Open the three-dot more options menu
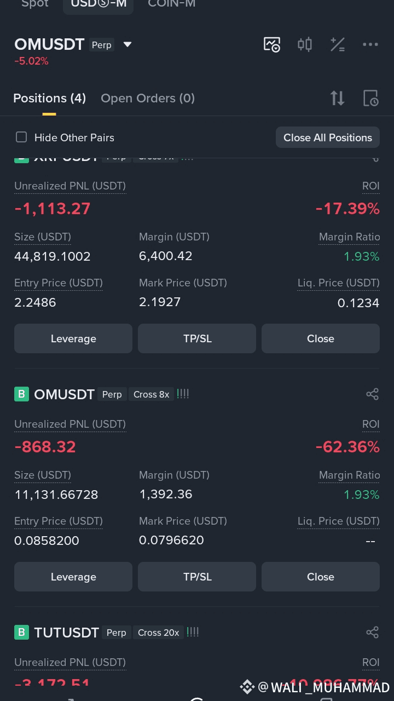The image size is (394, 701). point(370,44)
